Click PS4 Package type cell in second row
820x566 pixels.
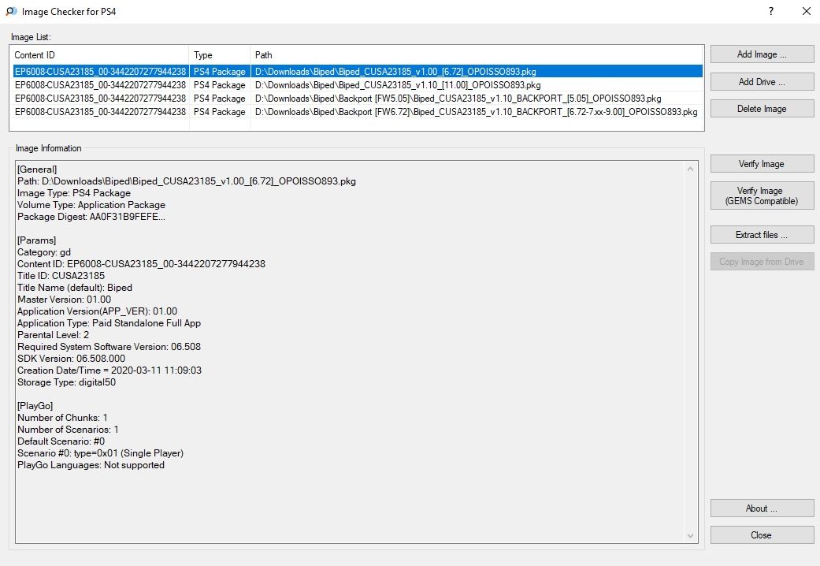(x=220, y=85)
